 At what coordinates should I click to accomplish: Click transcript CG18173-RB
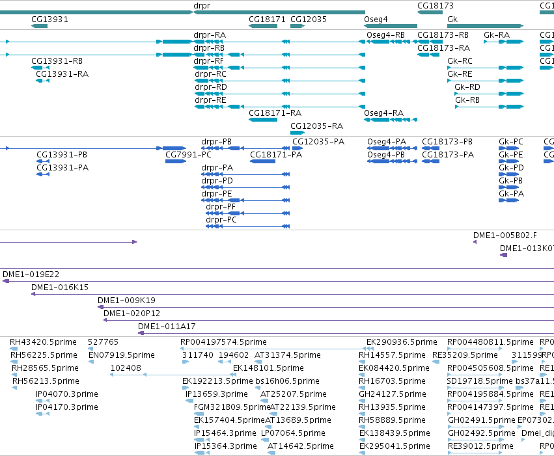click(443, 35)
